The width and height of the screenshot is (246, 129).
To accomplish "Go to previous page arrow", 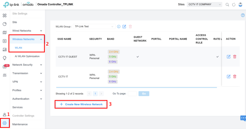I will coord(89,94).
